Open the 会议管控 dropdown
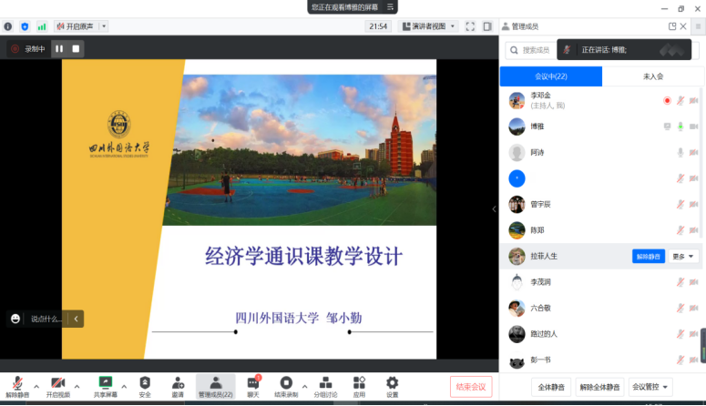 pos(651,386)
